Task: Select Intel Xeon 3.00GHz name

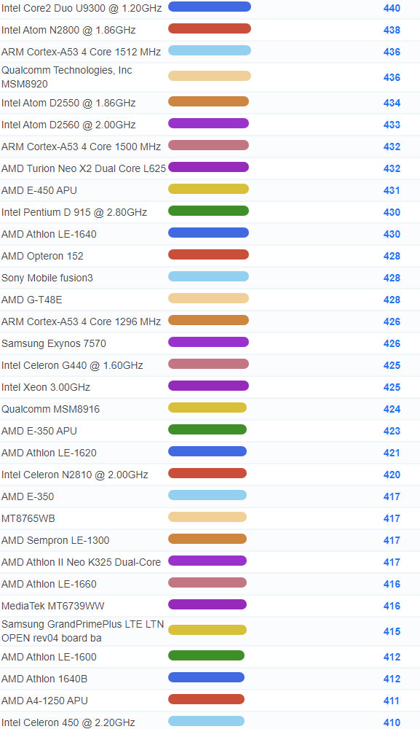Action: pos(46,387)
